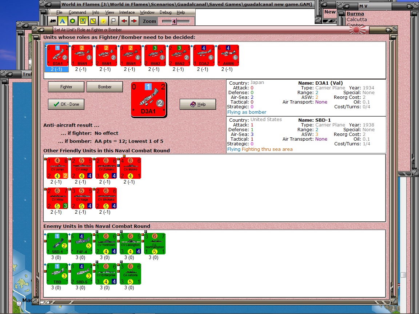Click the yellow 7-4 counter toolbar icon
Image resolution: width=419 pixels, height=314 pixels.
click(x=93, y=21)
